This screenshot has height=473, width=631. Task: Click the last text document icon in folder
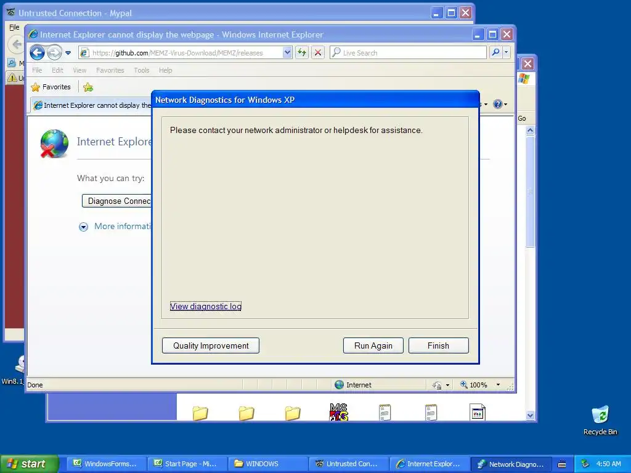(431, 413)
